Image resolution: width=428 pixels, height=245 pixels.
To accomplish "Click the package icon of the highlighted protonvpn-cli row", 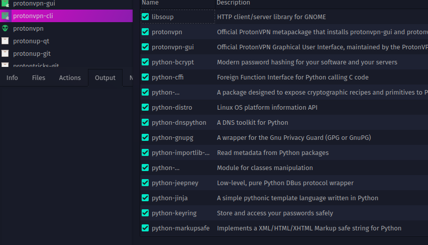I will tap(5, 16).
